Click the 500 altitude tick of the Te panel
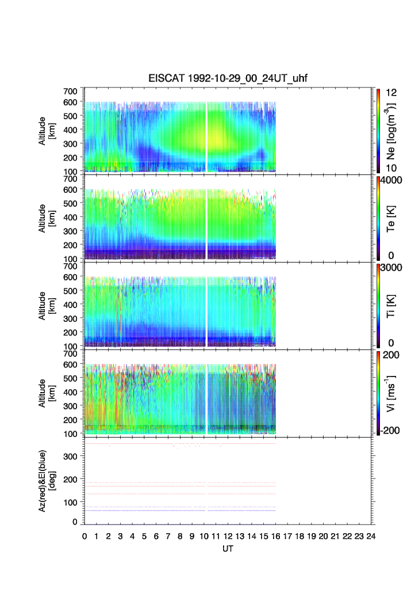 click(x=71, y=203)
